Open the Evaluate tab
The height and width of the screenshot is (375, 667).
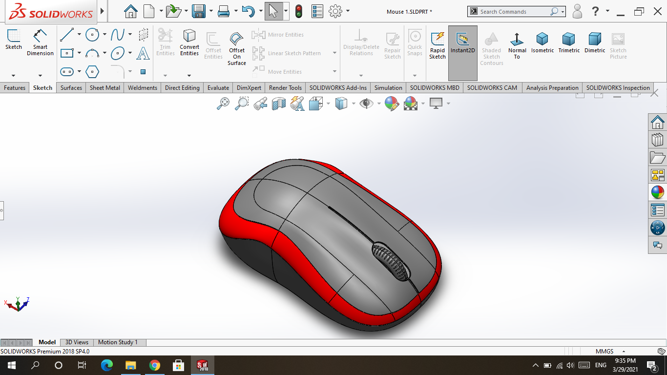tap(218, 88)
